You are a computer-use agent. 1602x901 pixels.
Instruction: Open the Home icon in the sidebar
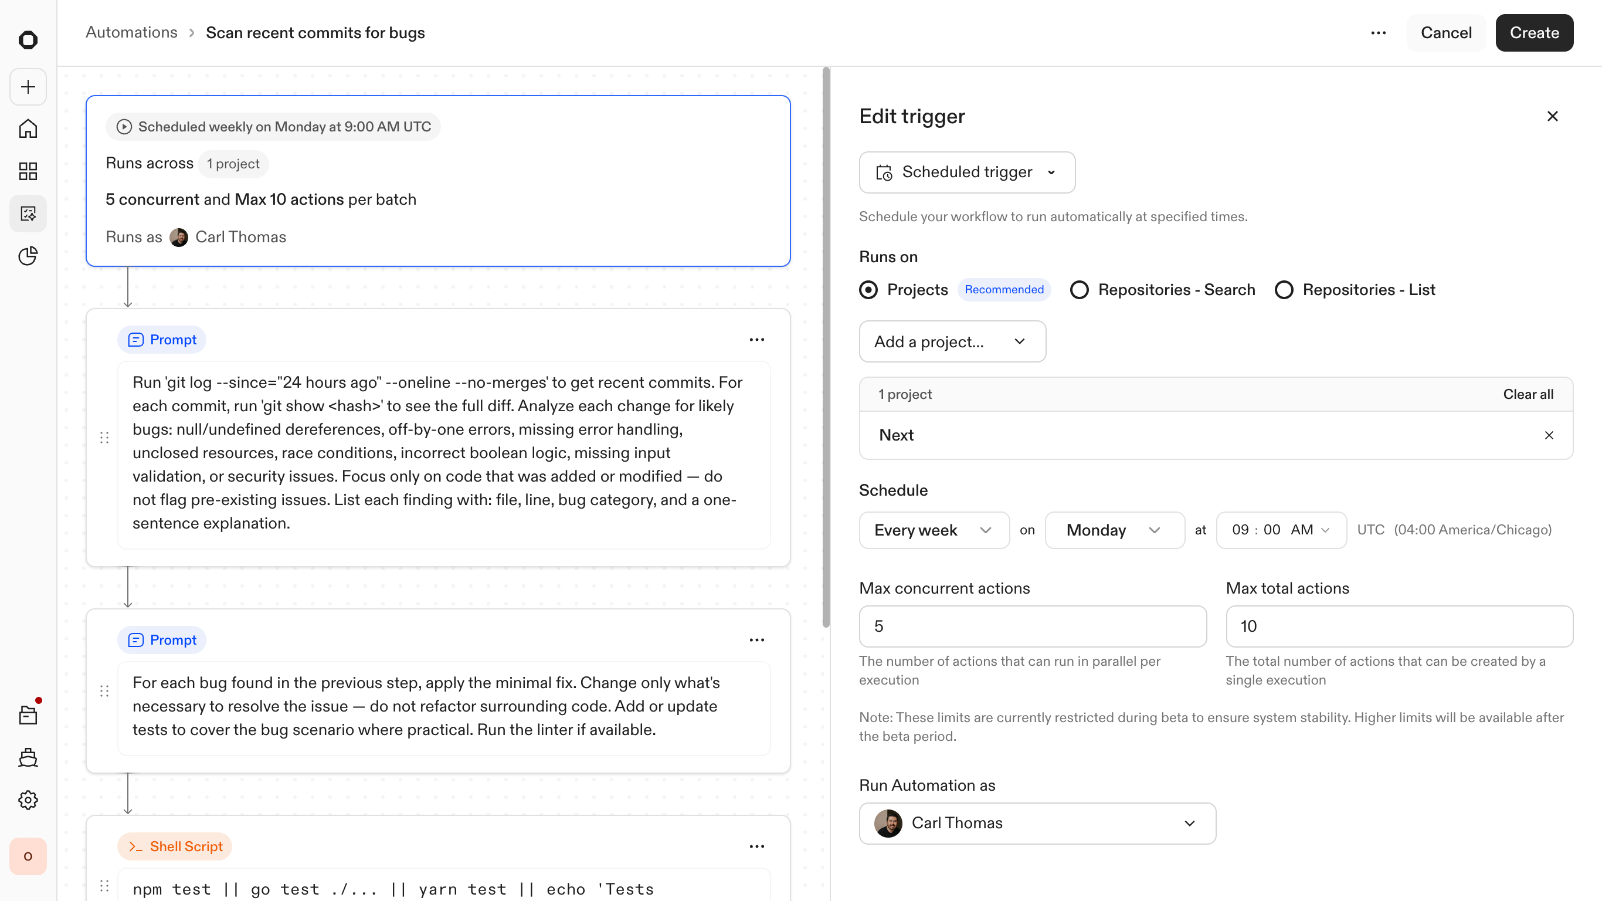pyautogui.click(x=28, y=129)
